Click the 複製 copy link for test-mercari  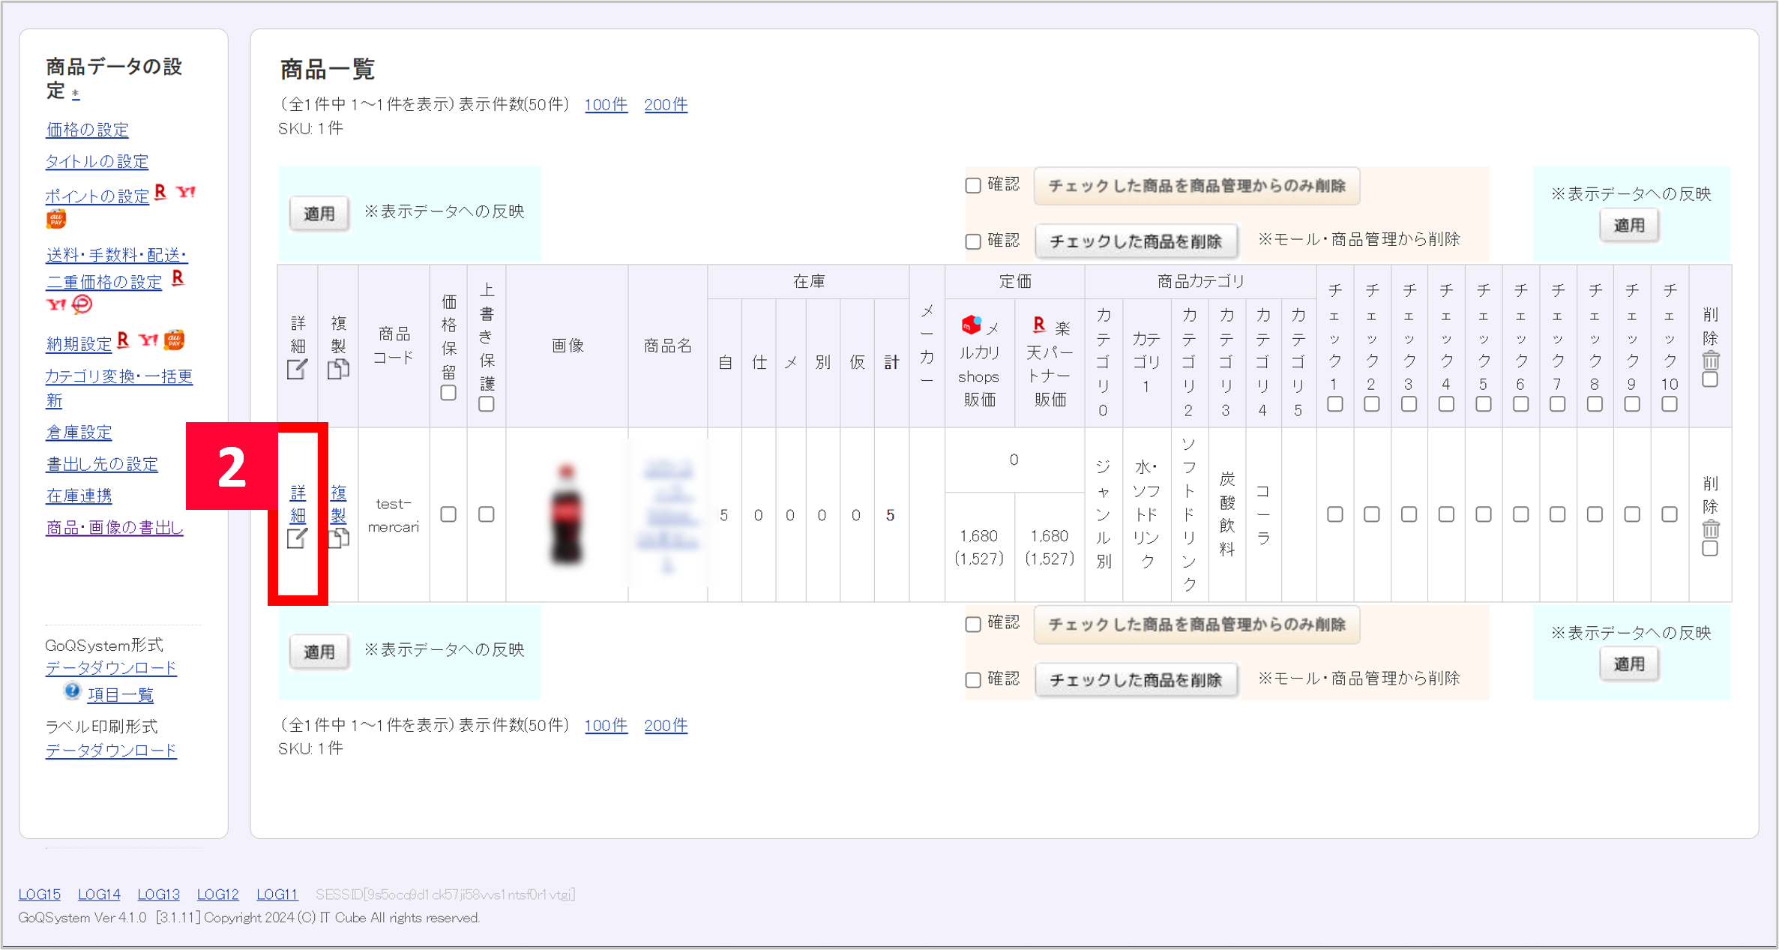click(x=338, y=504)
